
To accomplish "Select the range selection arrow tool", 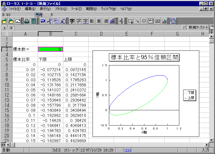I will 130,21.
